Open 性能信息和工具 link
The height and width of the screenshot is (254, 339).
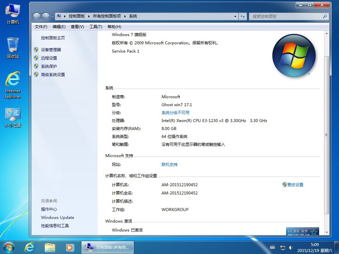tap(55, 226)
